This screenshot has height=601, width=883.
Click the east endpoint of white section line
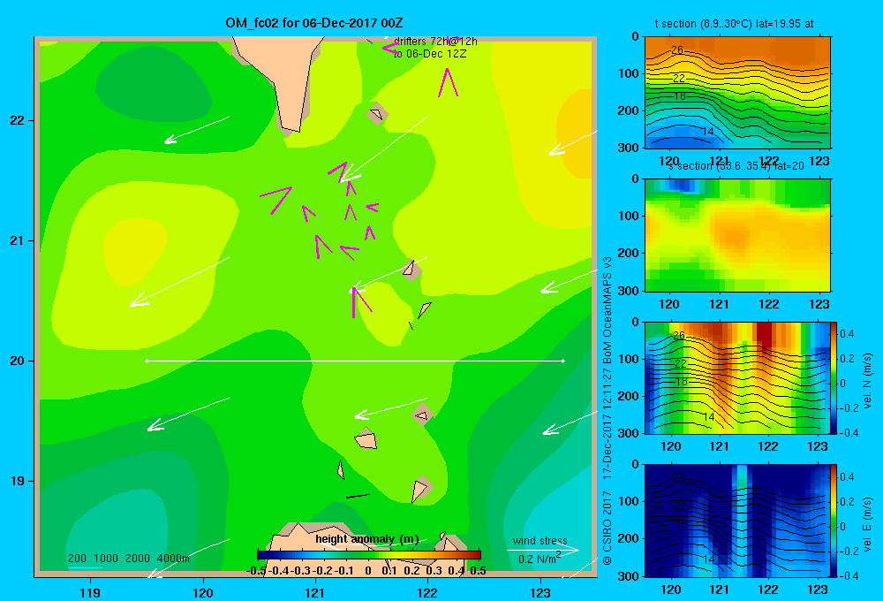tap(563, 361)
